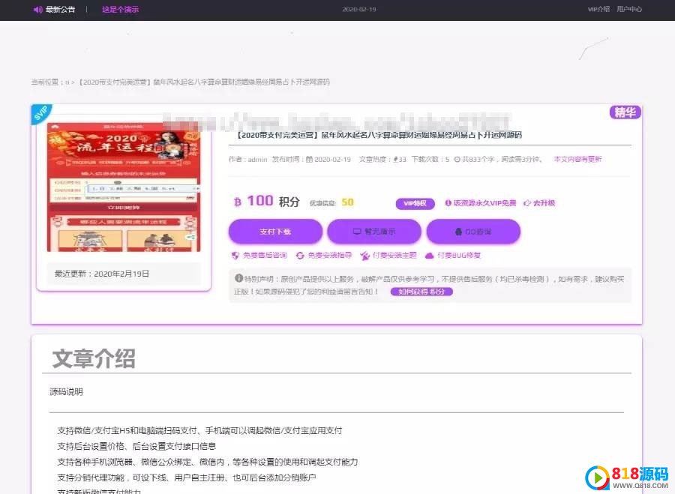The width and height of the screenshot is (675, 494).
Task: Click the discount value 50
Action: pyautogui.click(x=347, y=202)
